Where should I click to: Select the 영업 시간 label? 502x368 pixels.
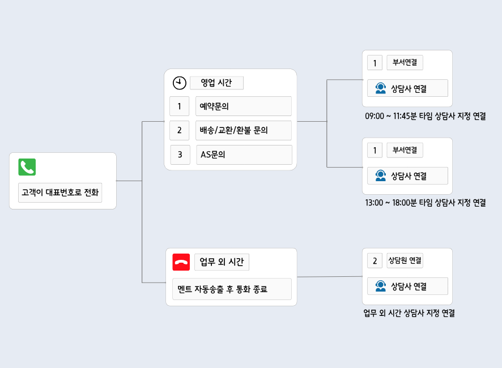(216, 83)
